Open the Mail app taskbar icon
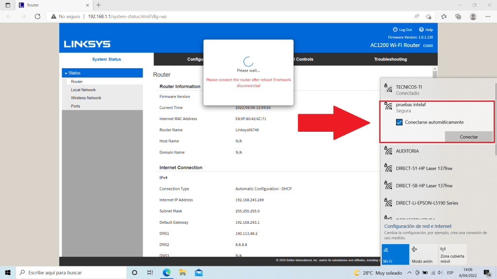This screenshot has width=497, height=279. point(199,272)
